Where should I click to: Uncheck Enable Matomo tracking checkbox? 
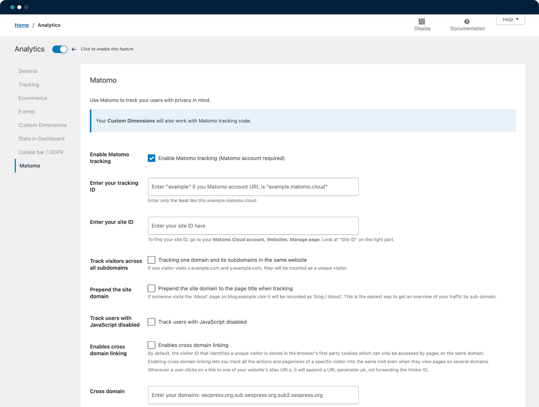(151, 158)
